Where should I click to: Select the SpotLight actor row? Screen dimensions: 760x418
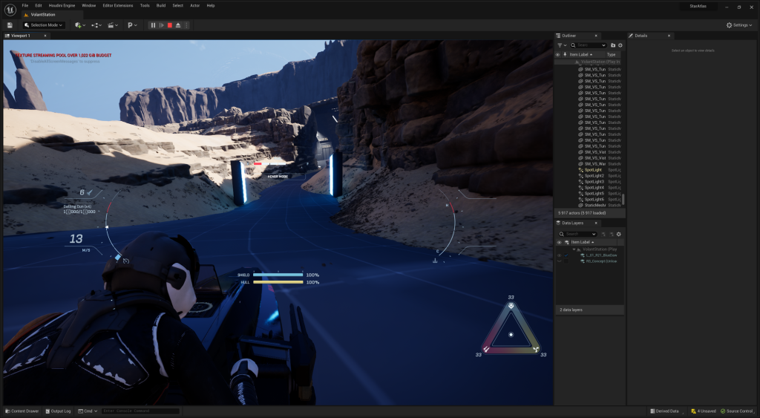click(x=589, y=170)
